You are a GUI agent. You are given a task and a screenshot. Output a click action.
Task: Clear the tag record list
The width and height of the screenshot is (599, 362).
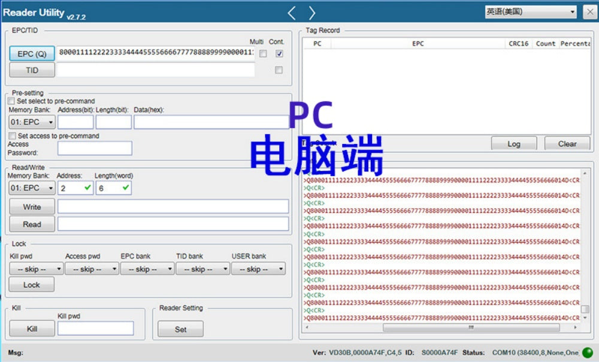coord(567,144)
